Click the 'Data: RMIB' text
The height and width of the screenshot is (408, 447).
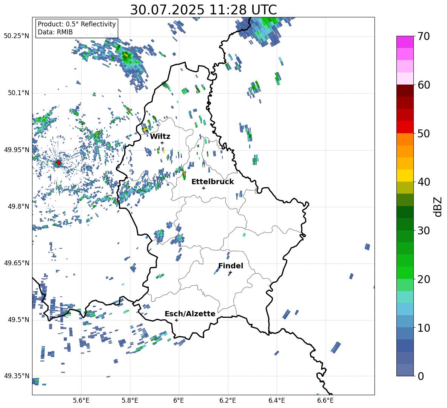click(x=55, y=32)
